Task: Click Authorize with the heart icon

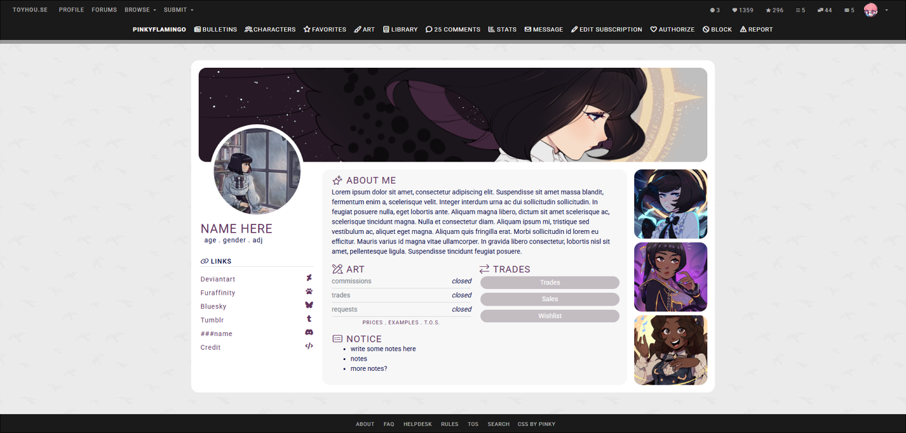Action: pos(672,29)
